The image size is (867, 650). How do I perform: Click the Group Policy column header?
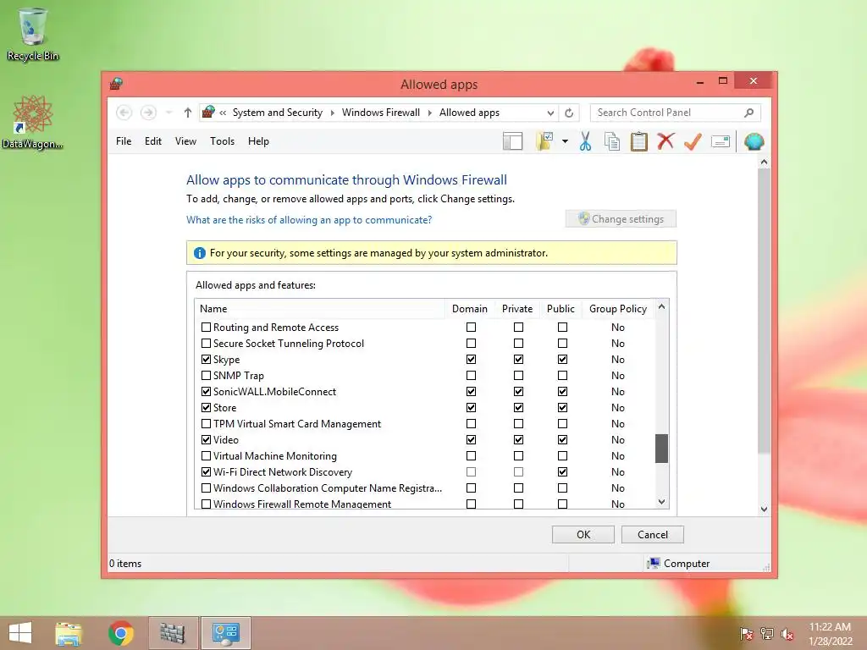[618, 309]
